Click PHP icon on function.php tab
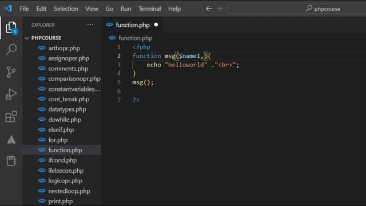This screenshot has width=366, height=206. click(109, 25)
